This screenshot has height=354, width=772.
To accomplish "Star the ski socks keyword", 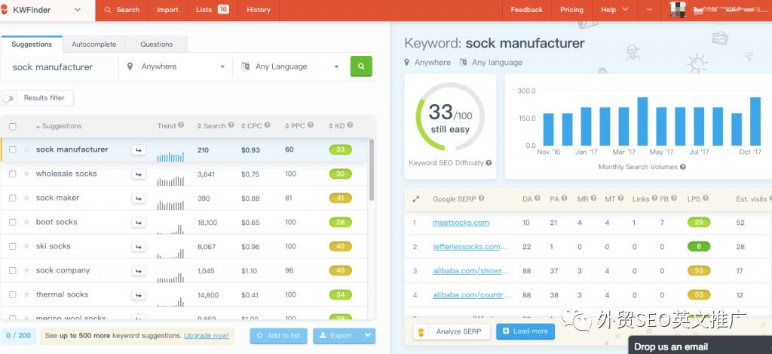I will pos(26,246).
